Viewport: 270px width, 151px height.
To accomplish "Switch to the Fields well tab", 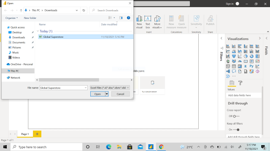I will point(232,83).
